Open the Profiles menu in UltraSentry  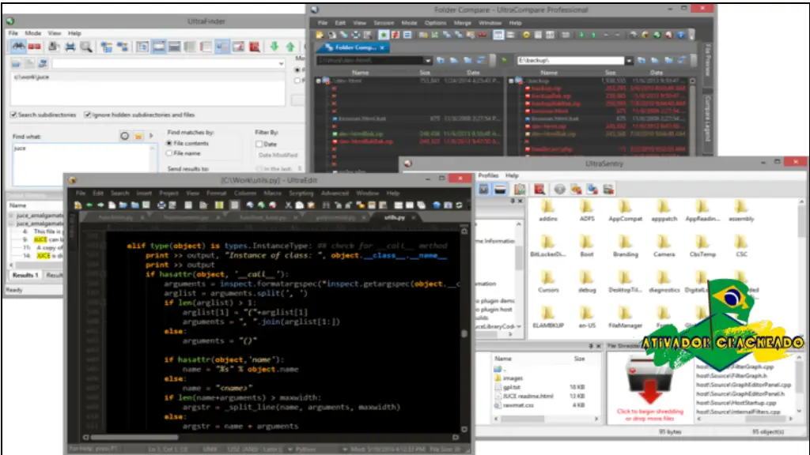(x=488, y=175)
